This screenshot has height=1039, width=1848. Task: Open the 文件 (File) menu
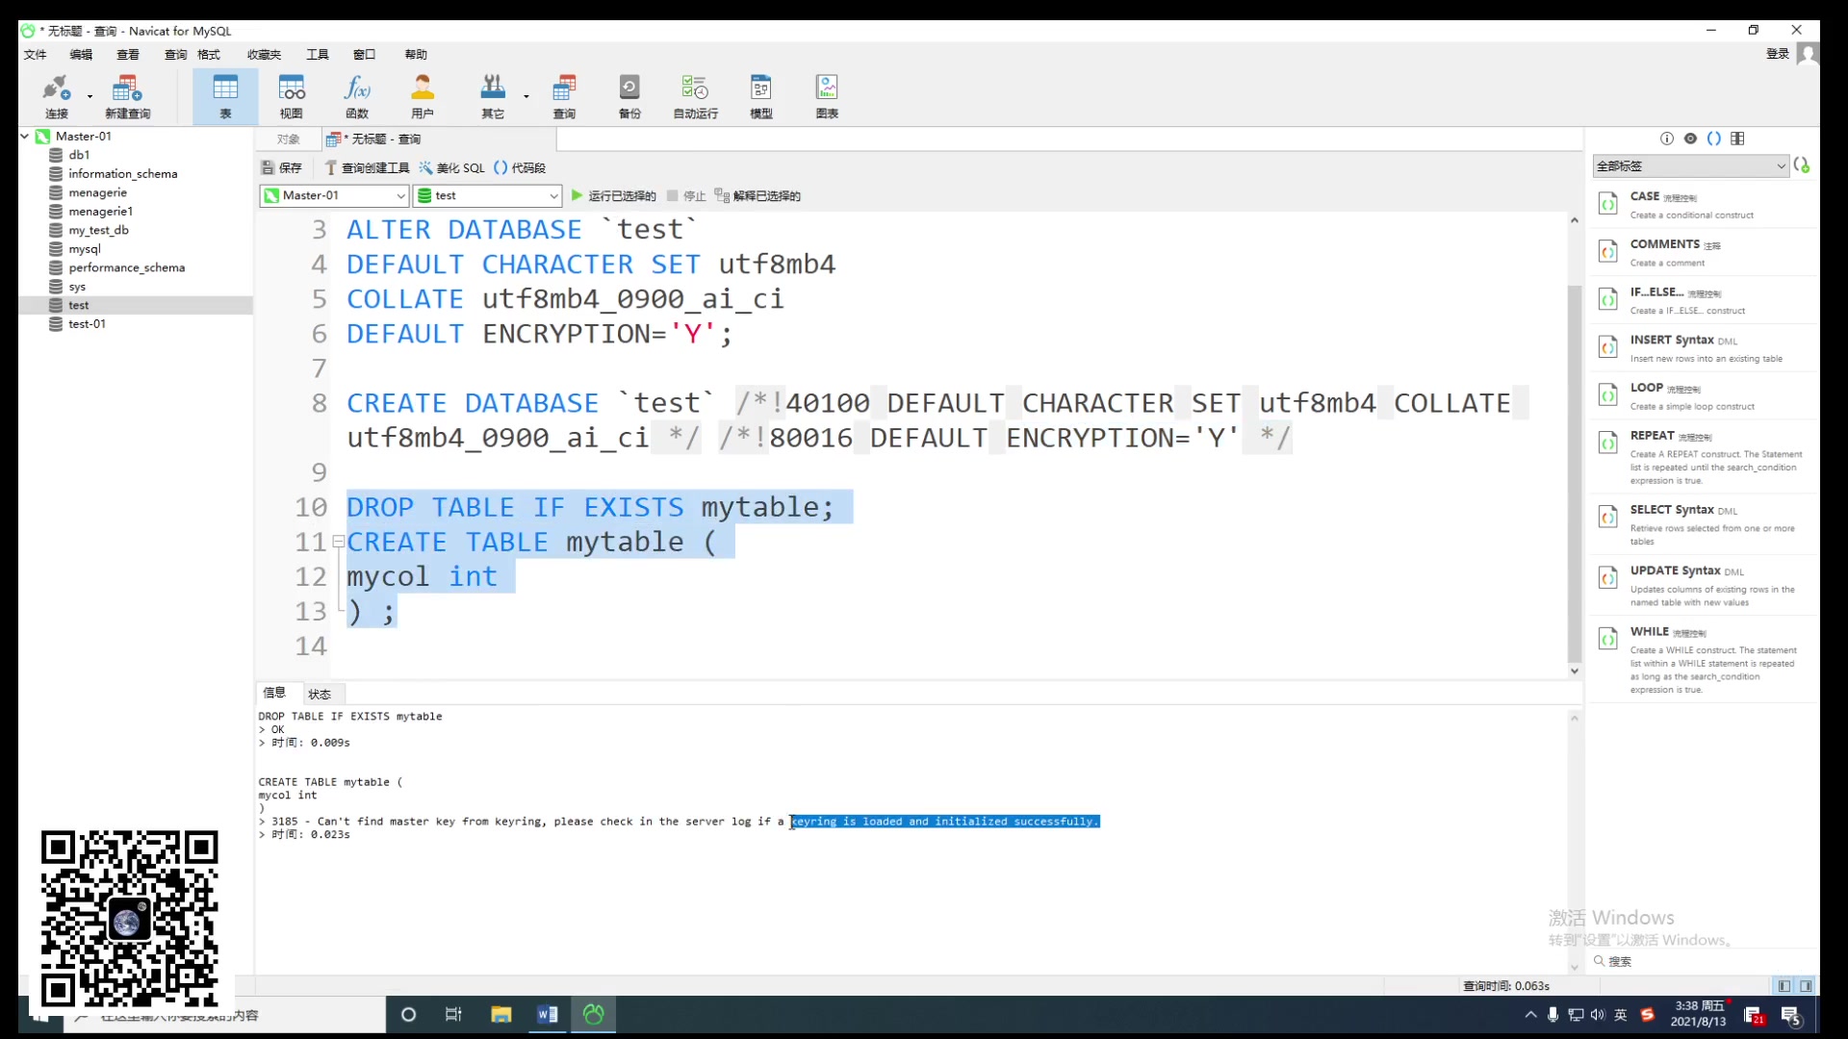36,55
